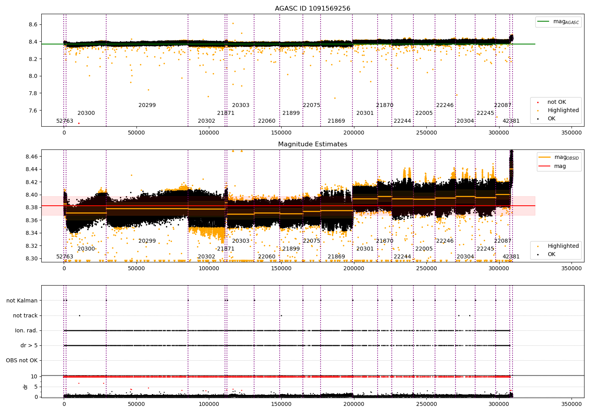Click the 10 tick on the dr axis
The width and height of the screenshot is (590, 413).
click(34, 376)
